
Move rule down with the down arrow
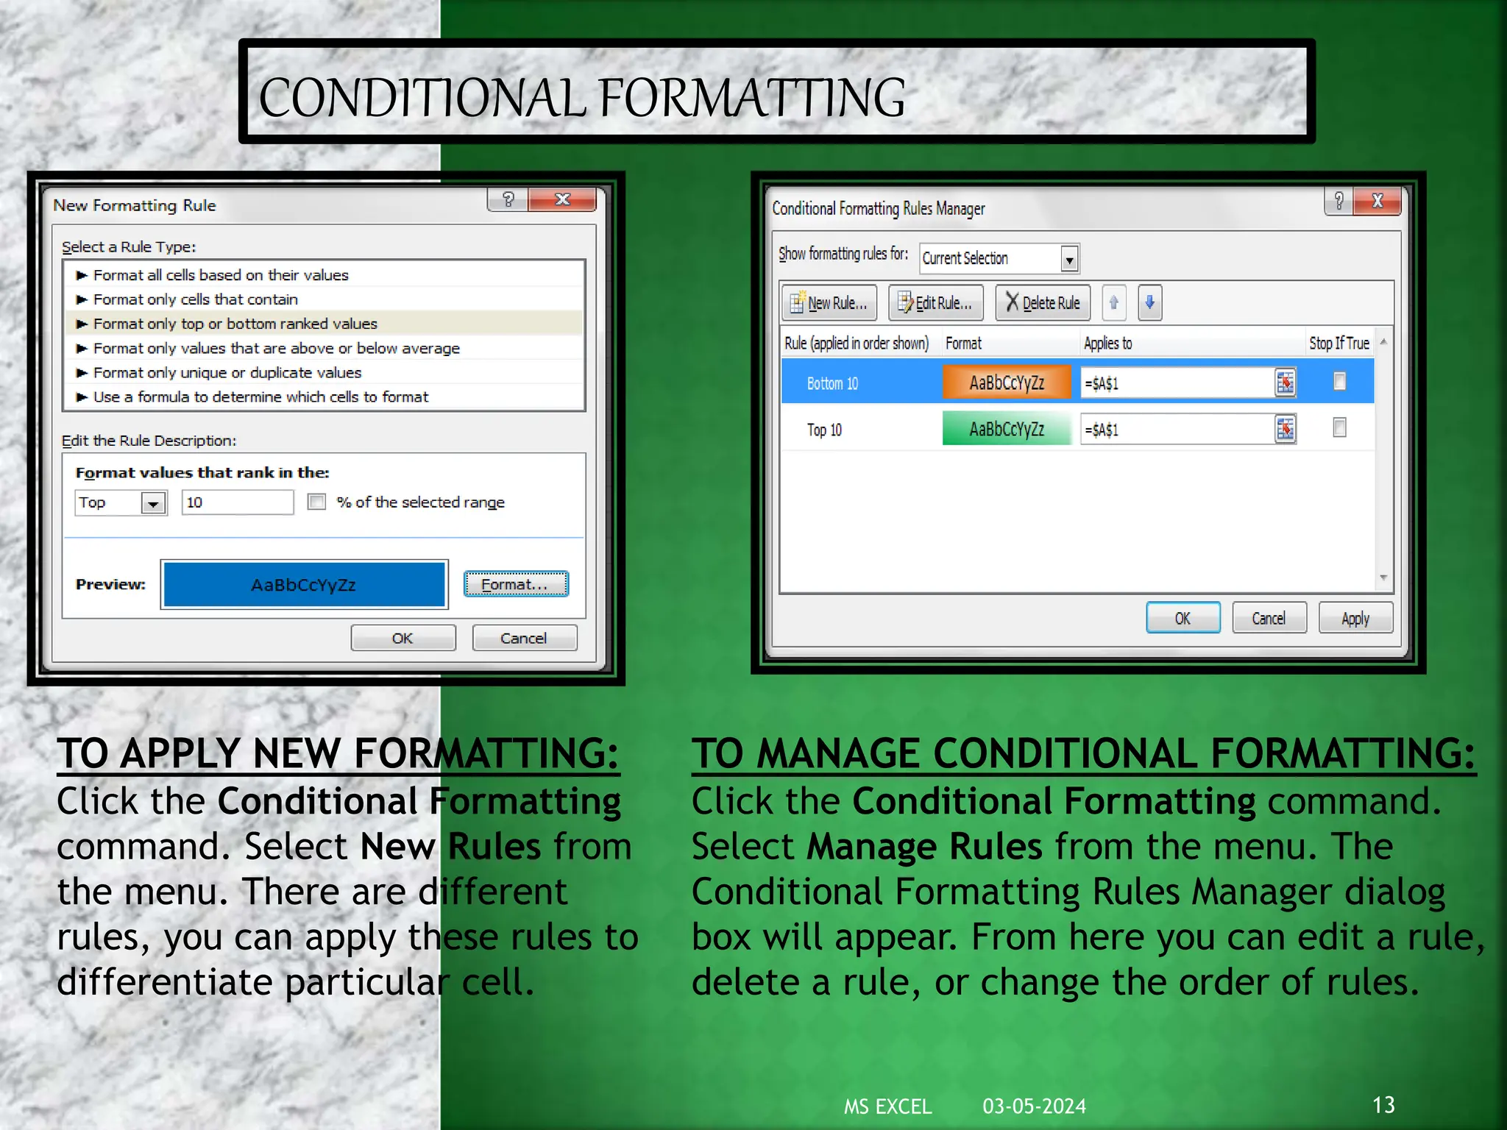1149,302
